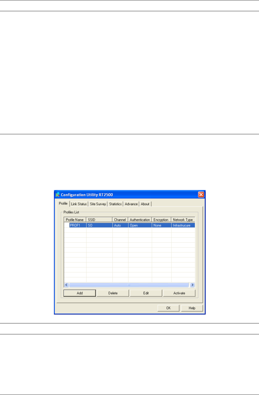Image resolution: width=259 pixels, height=395 pixels.
Task: Sort by Profile Name column header
Action: [75, 220]
